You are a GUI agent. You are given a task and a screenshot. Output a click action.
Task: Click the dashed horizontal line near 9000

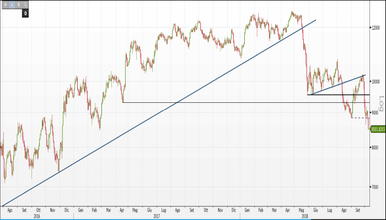(x=360, y=118)
